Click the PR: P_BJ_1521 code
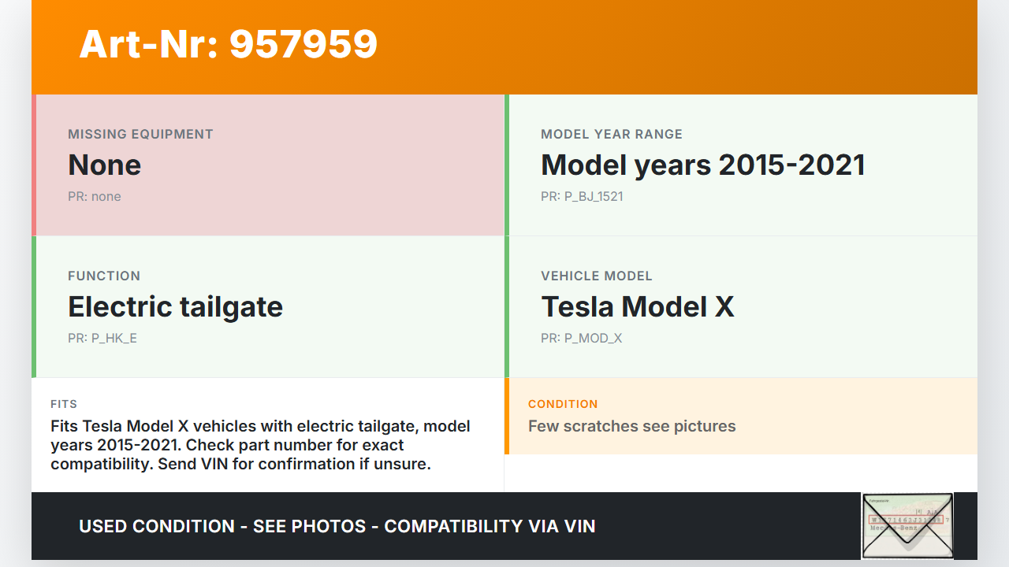 582,196
